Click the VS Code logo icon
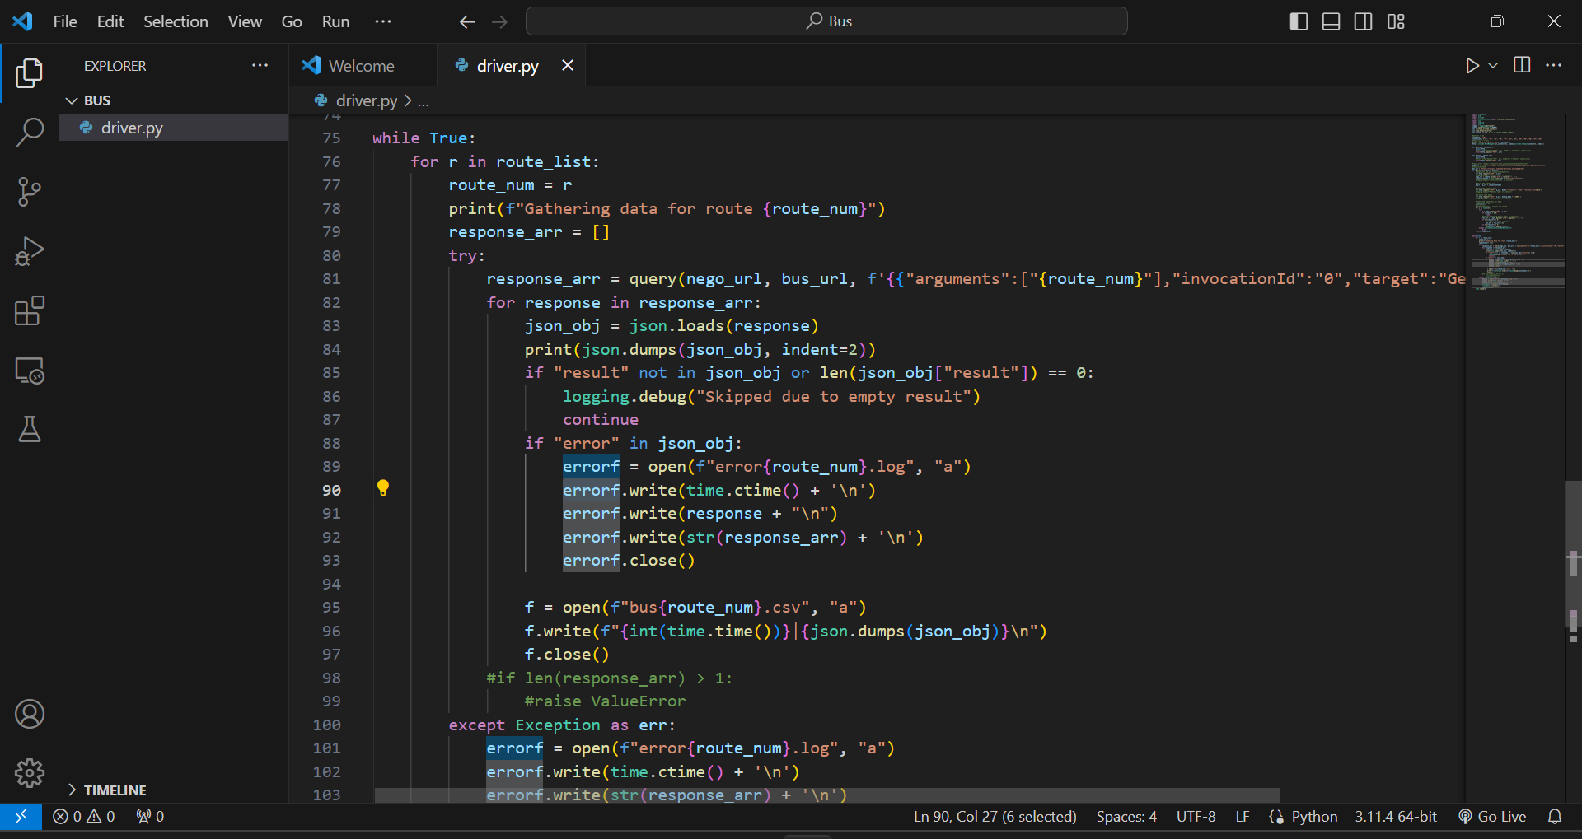 point(22,21)
